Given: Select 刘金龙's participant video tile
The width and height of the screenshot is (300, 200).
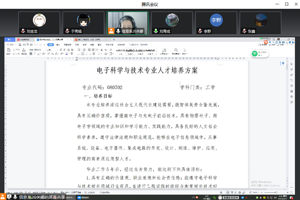Looking at the screenshot, I should (39, 23).
